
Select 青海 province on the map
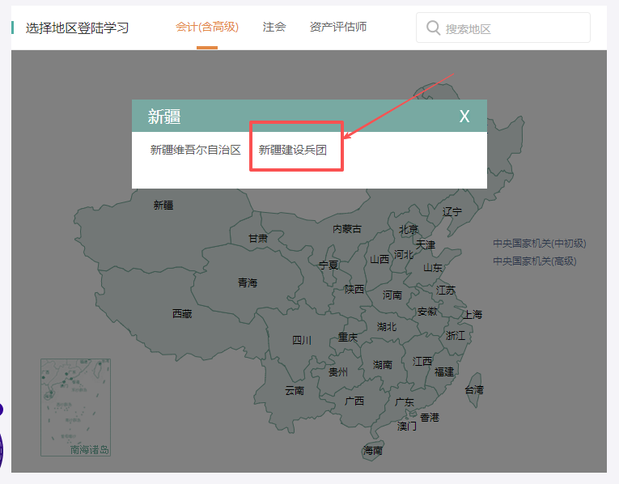click(x=248, y=282)
